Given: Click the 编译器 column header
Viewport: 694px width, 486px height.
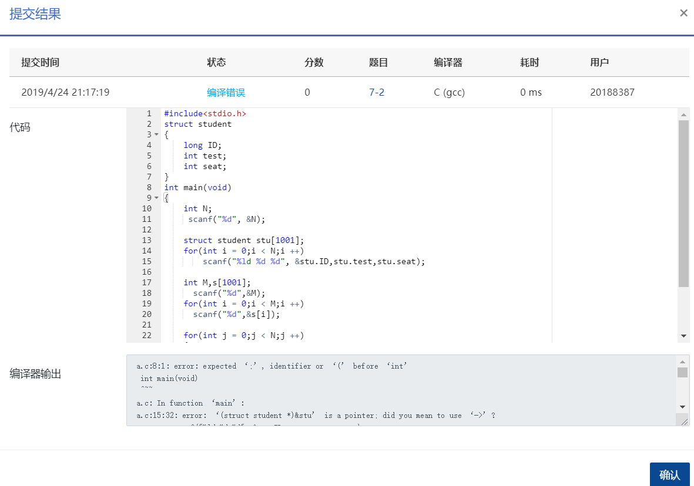Looking at the screenshot, I should coord(448,62).
